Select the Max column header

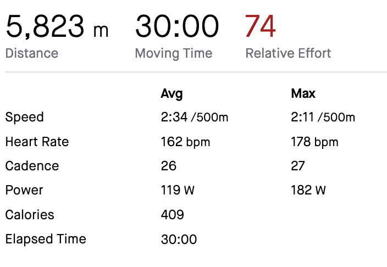(x=303, y=93)
